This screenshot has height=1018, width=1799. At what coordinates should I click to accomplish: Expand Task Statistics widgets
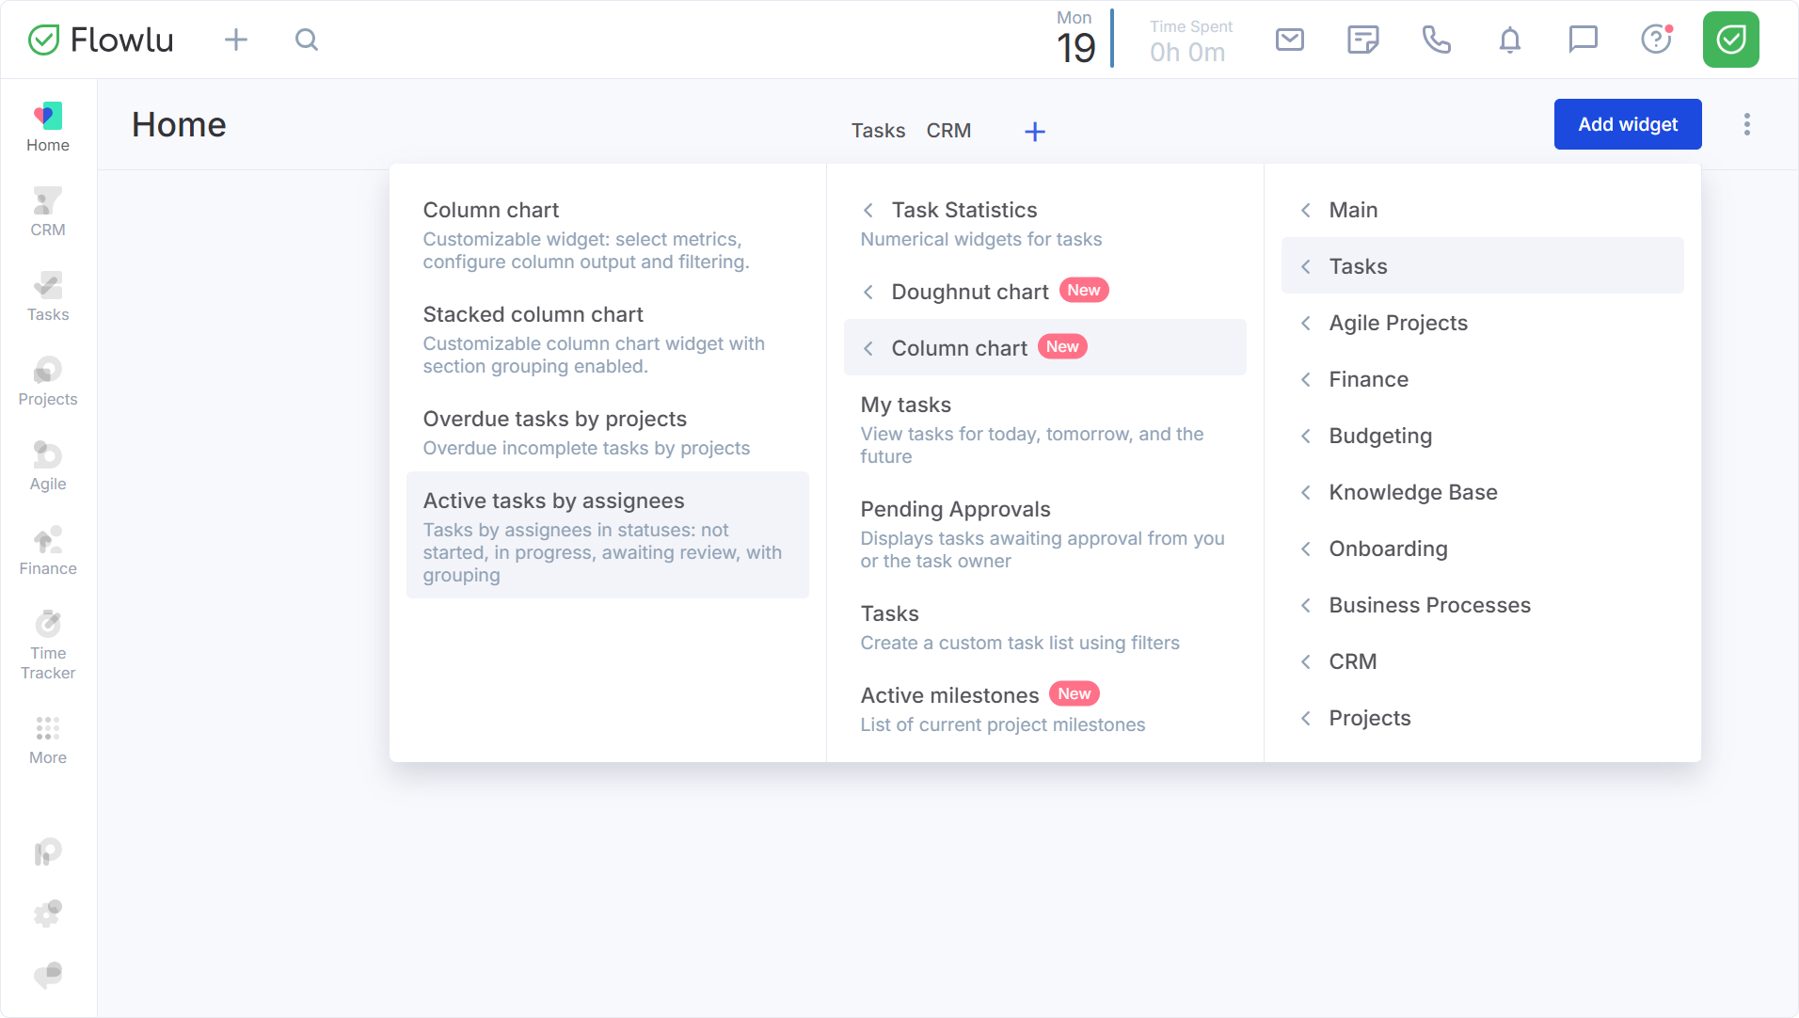963,210
